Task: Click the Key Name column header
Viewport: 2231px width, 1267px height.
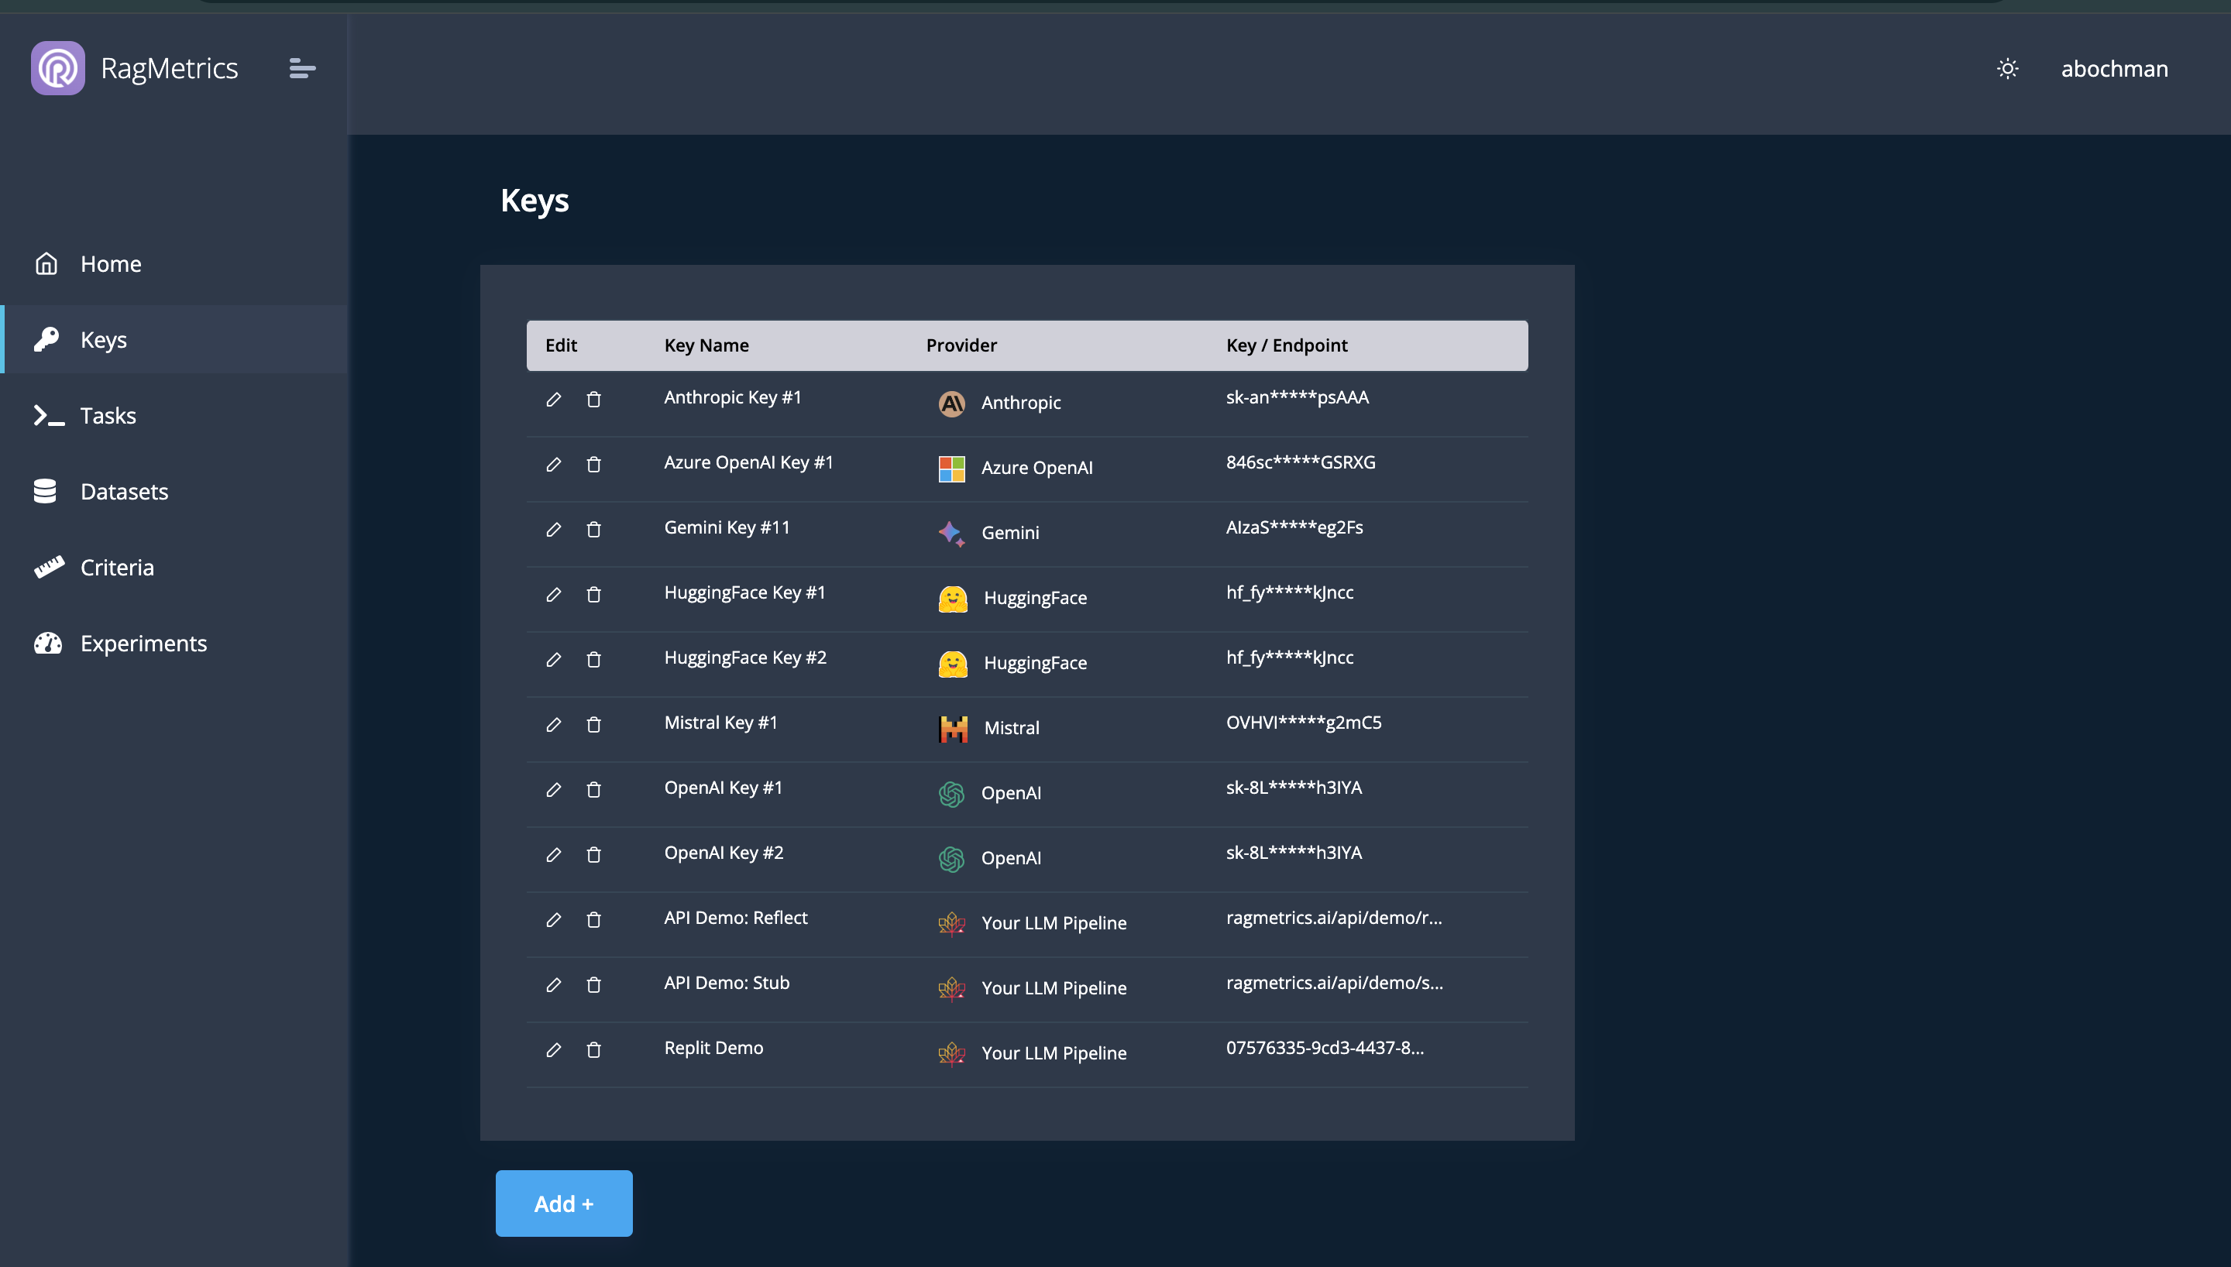Action: (x=706, y=345)
